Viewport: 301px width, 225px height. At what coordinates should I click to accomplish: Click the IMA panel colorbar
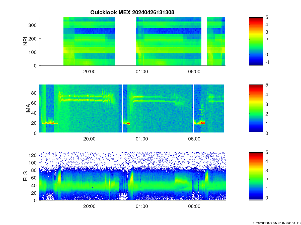coord(256,109)
